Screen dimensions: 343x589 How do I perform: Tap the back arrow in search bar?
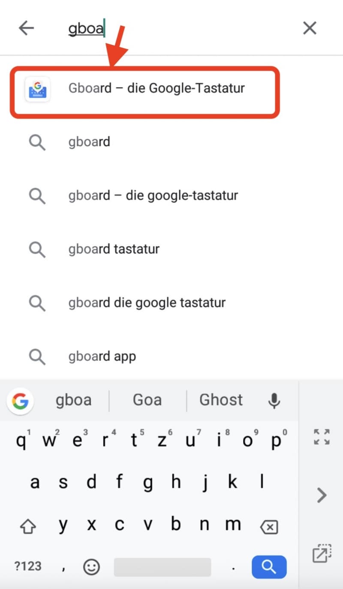[x=26, y=28]
